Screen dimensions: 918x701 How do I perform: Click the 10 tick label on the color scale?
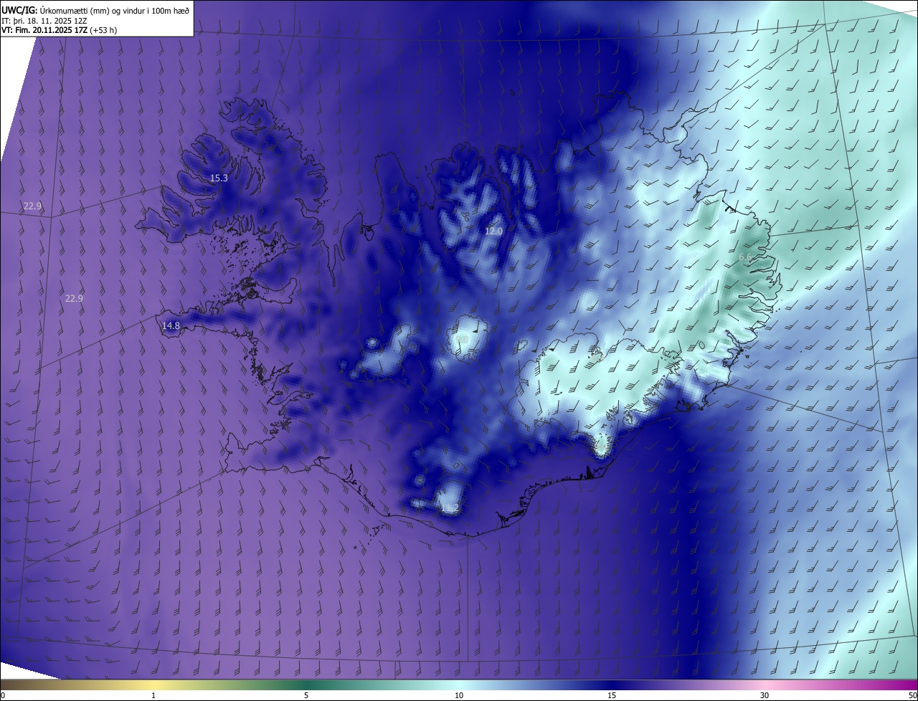coord(459,695)
